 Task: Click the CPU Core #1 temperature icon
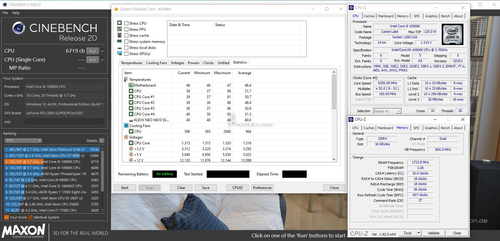[131, 97]
